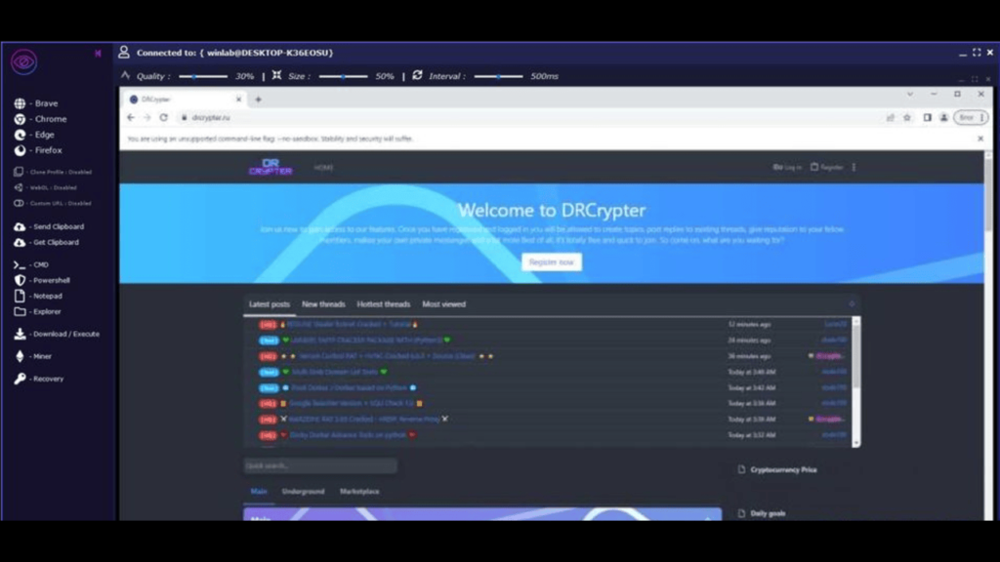Select the Marketplace forum tab
Image resolution: width=1000 pixels, height=562 pixels.
[x=359, y=492]
